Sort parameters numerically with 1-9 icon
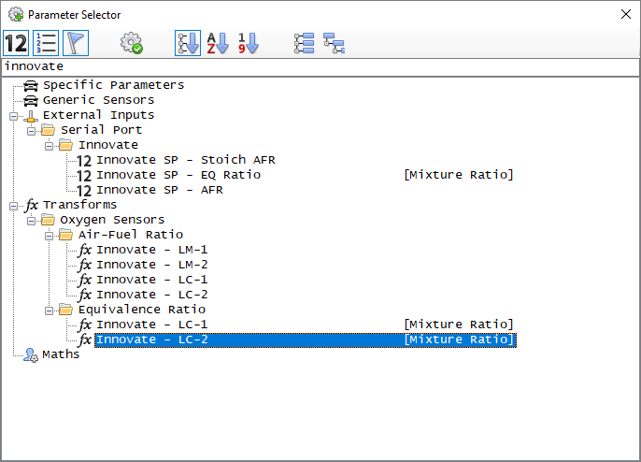Image resolution: width=641 pixels, height=462 pixels. [x=248, y=43]
